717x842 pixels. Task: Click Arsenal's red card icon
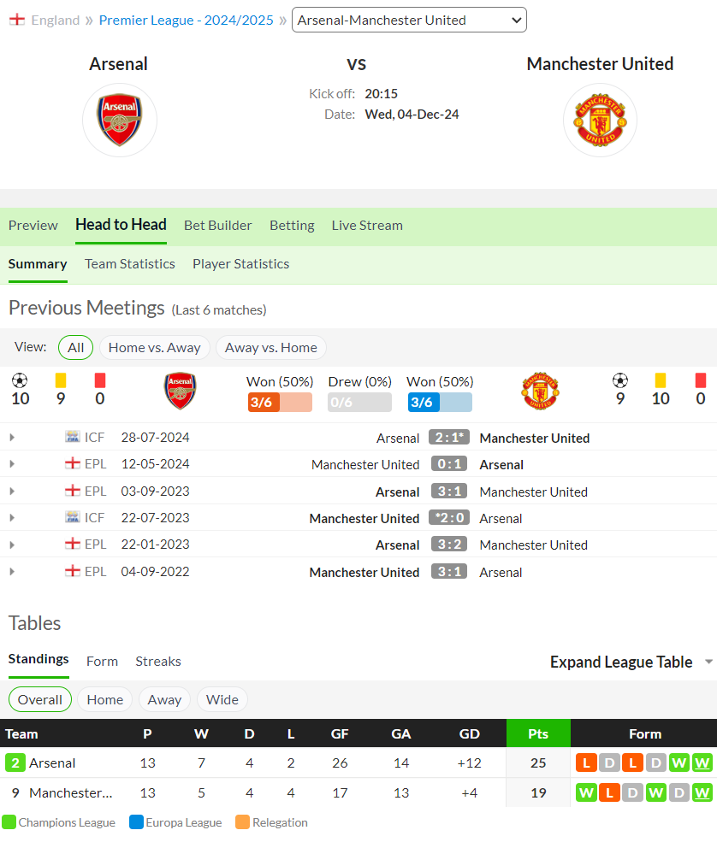pyautogui.click(x=100, y=380)
